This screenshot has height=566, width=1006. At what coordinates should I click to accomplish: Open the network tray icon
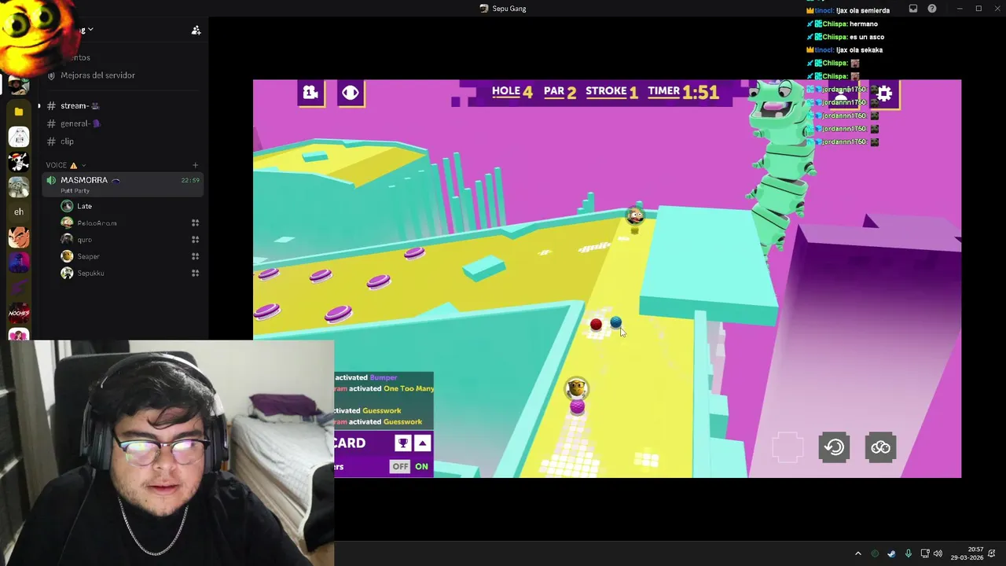point(925,554)
